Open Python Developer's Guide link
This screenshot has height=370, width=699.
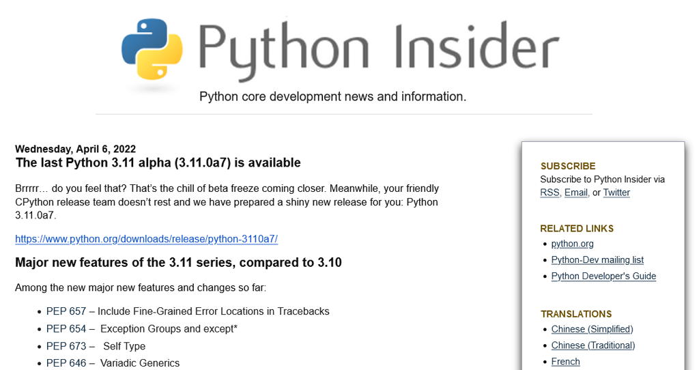(603, 276)
